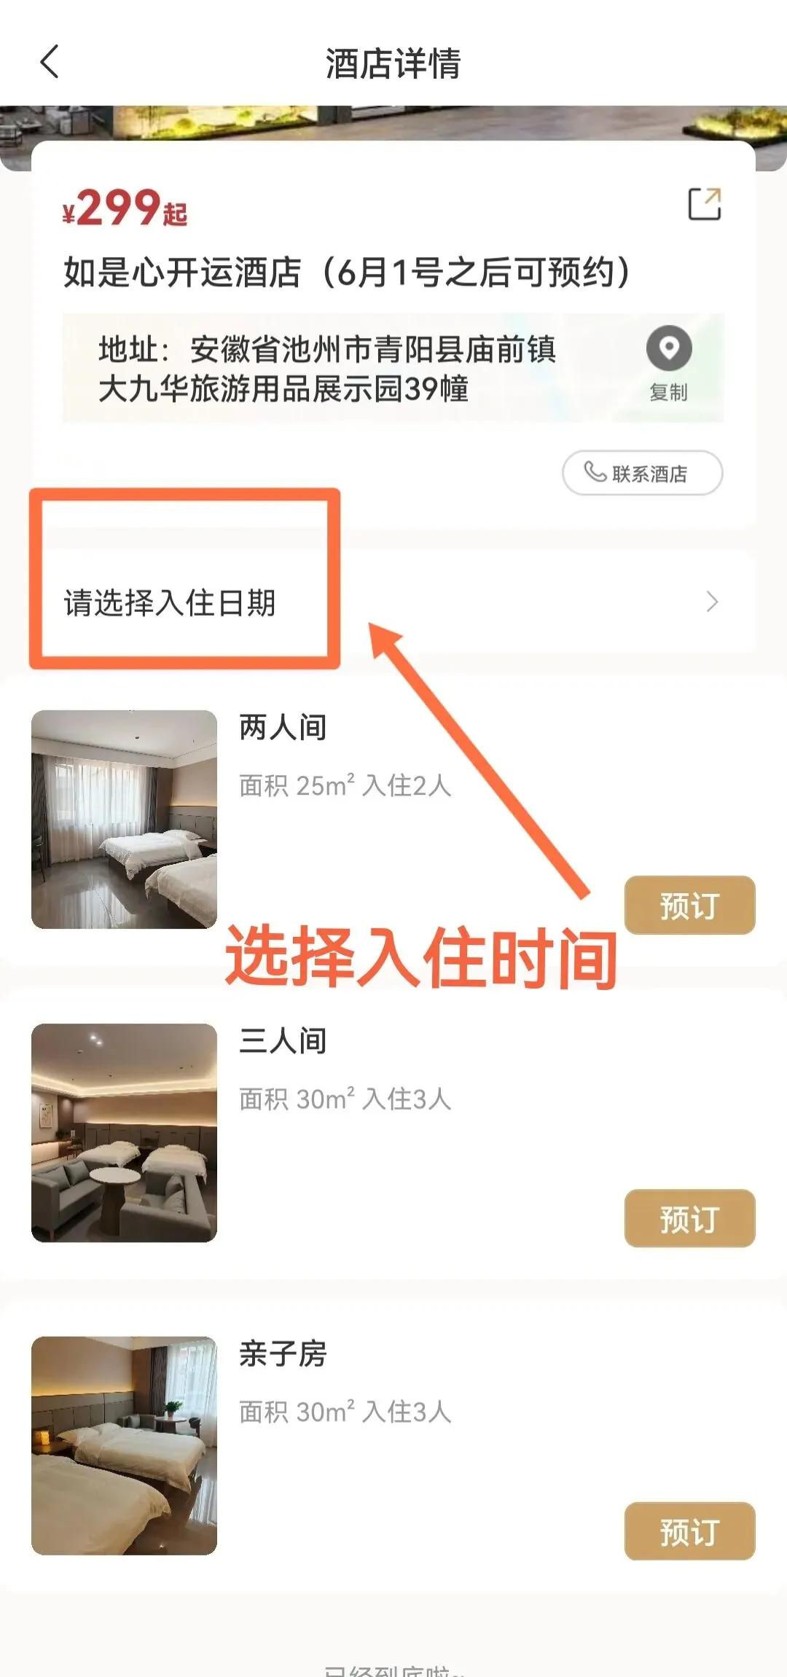Screen dimensions: 787x1677
Task: Select the 三人间 room title
Action: (x=283, y=1040)
